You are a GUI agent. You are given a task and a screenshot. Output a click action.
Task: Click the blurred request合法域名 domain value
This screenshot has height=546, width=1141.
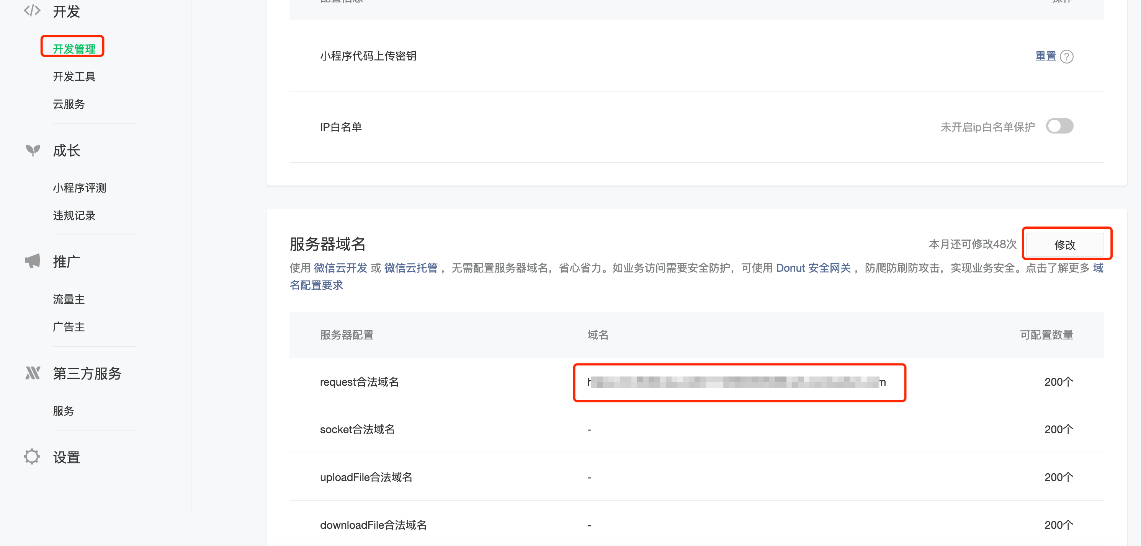[x=736, y=382]
